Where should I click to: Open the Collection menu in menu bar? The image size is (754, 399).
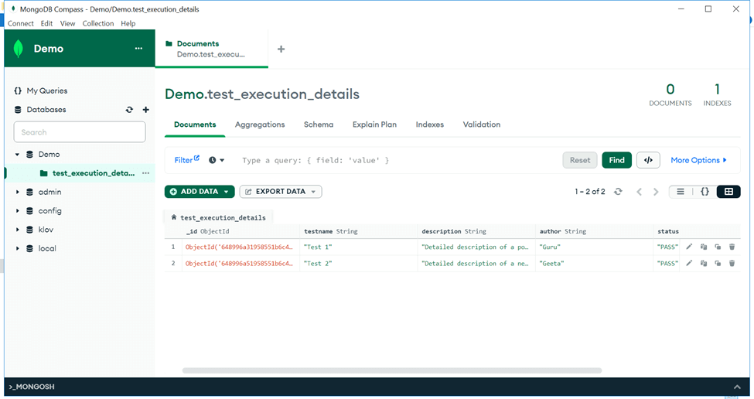click(98, 23)
